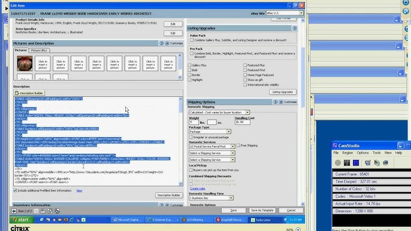Click the CamStudio gray record button
Viewport: 411px width, 231px height.
pyautogui.click(x=338, y=163)
